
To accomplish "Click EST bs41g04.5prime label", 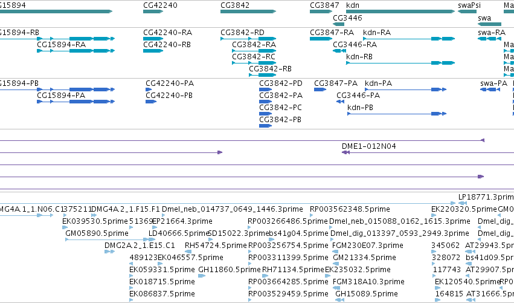I will click(x=298, y=233).
